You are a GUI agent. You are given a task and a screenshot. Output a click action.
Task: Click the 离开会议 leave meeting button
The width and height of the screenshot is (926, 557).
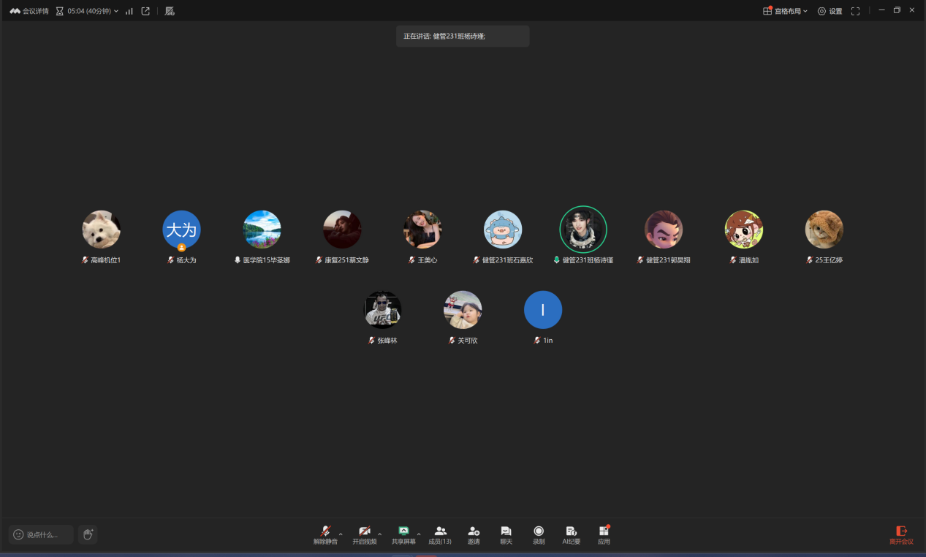tap(901, 535)
